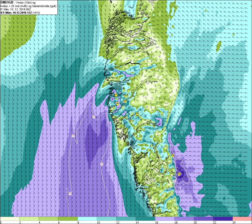The width and height of the screenshot is (252, 224).
Task: Click scale number 6 under the color bar
Action: [x=59, y=222]
